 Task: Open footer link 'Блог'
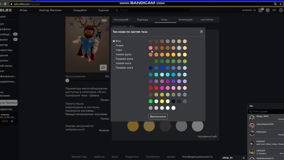click(x=115, y=156)
